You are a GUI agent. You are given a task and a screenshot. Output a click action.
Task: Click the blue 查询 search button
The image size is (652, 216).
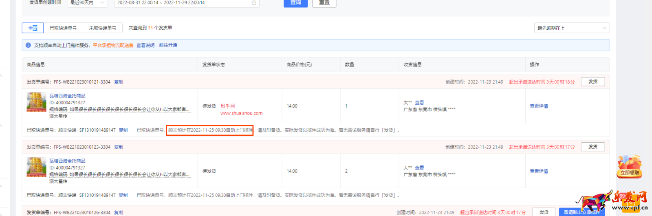coord(295,2)
